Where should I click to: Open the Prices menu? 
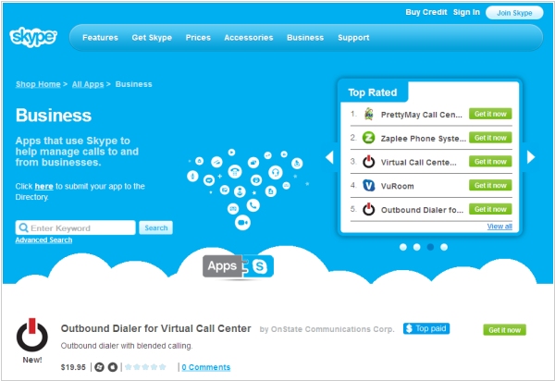[x=198, y=38]
